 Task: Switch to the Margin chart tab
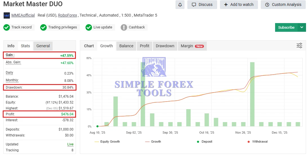tap(192, 46)
